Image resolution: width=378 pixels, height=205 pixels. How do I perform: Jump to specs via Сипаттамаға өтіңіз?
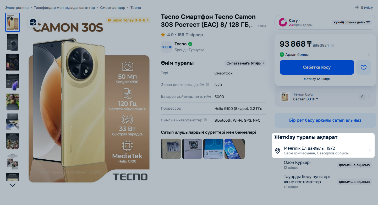(x=245, y=63)
